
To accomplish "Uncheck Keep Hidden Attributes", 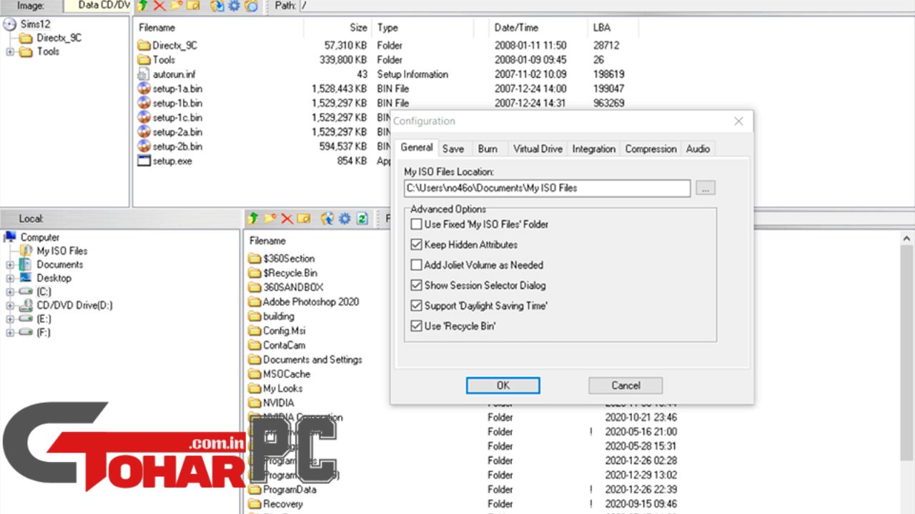I will tap(417, 244).
